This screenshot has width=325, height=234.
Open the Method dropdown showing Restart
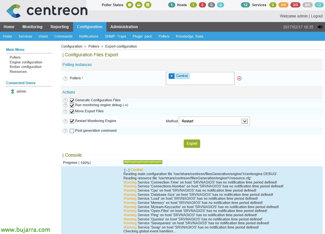pos(214,121)
